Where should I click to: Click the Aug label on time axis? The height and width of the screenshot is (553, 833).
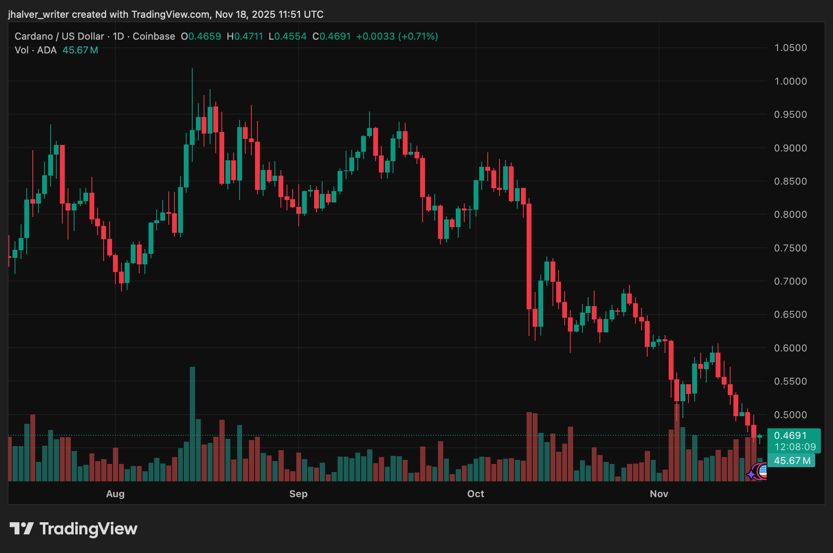click(115, 494)
